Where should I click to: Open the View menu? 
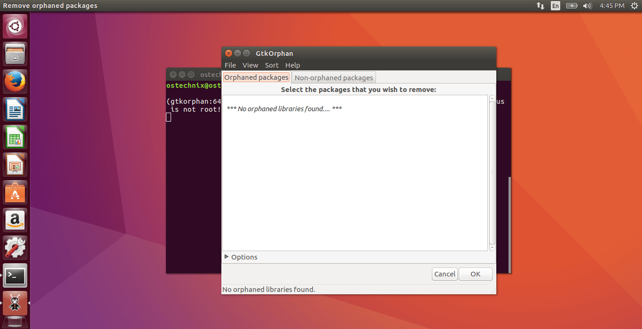[x=250, y=65]
